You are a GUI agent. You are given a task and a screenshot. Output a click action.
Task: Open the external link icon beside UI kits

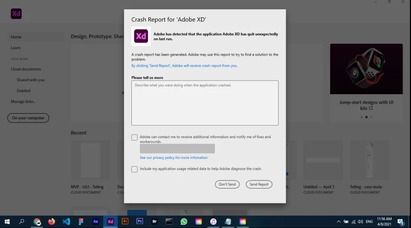point(371,108)
